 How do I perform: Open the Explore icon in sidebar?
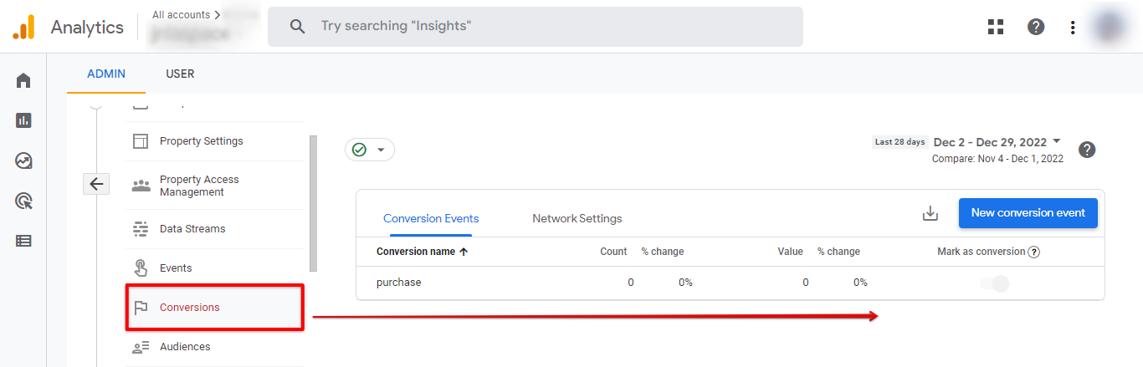23,161
